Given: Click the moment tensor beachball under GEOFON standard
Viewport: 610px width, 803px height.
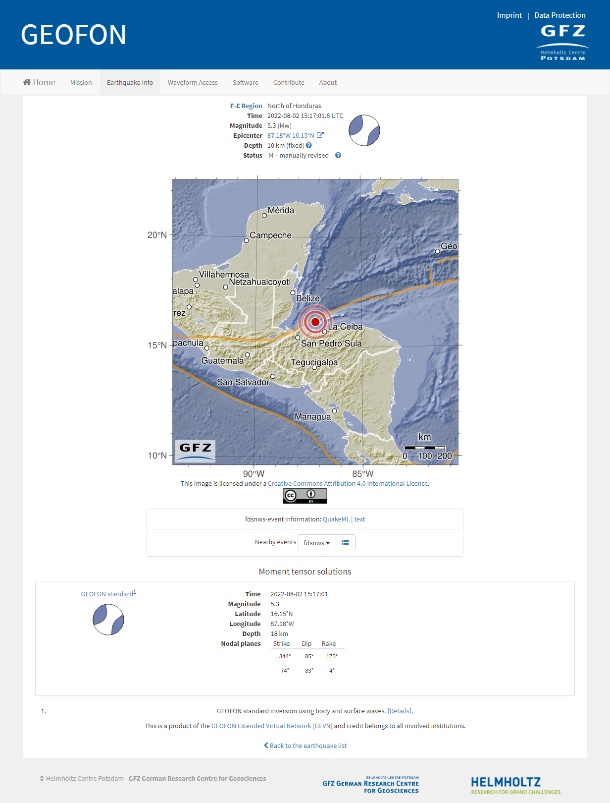Looking at the screenshot, I should pyautogui.click(x=108, y=620).
